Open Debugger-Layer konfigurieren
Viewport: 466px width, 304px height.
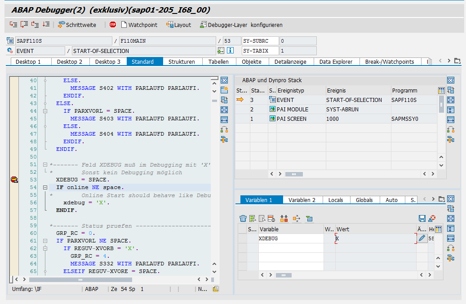point(241,25)
